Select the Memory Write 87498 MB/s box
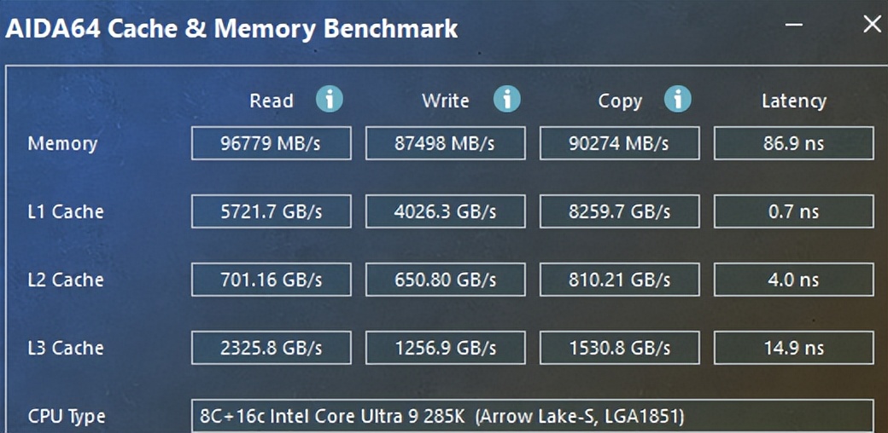This screenshot has width=888, height=433. tap(445, 143)
